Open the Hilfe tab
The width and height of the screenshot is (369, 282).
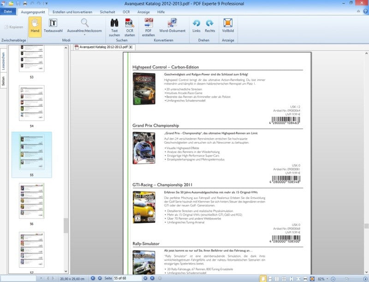(161, 12)
